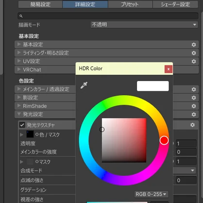
Task: Click the white color preview swatch
Action: [153, 86]
